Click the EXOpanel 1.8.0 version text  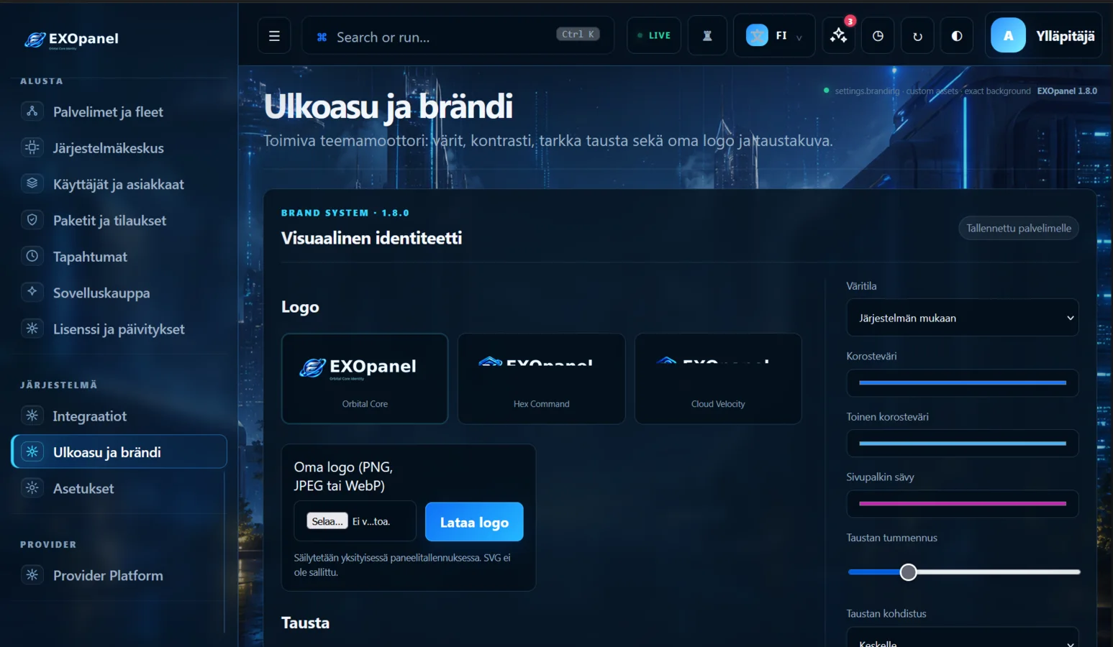click(x=1067, y=91)
